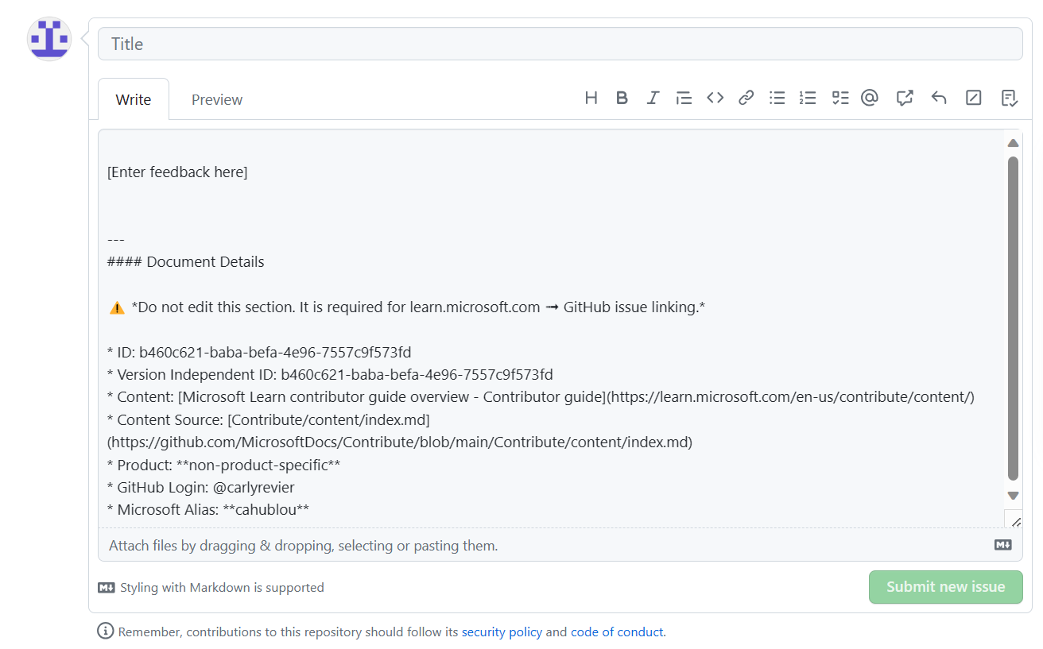Switch to the Preview tab
Screen dimensions: 1043x649
(216, 99)
